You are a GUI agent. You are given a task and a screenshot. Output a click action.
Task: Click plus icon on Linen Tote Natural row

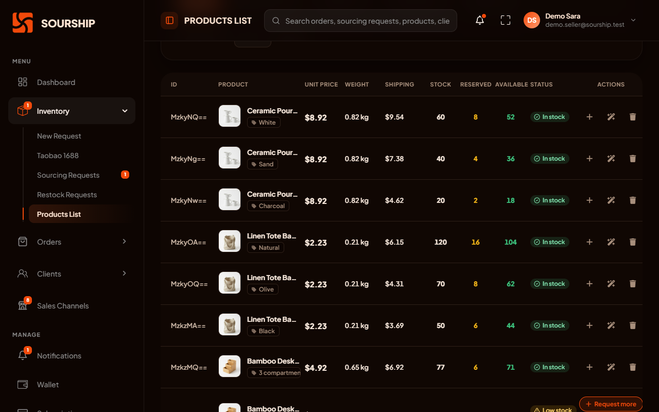pyautogui.click(x=589, y=242)
